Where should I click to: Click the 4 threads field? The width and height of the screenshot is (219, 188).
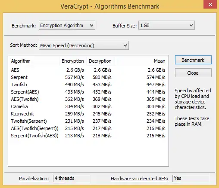[72, 178]
